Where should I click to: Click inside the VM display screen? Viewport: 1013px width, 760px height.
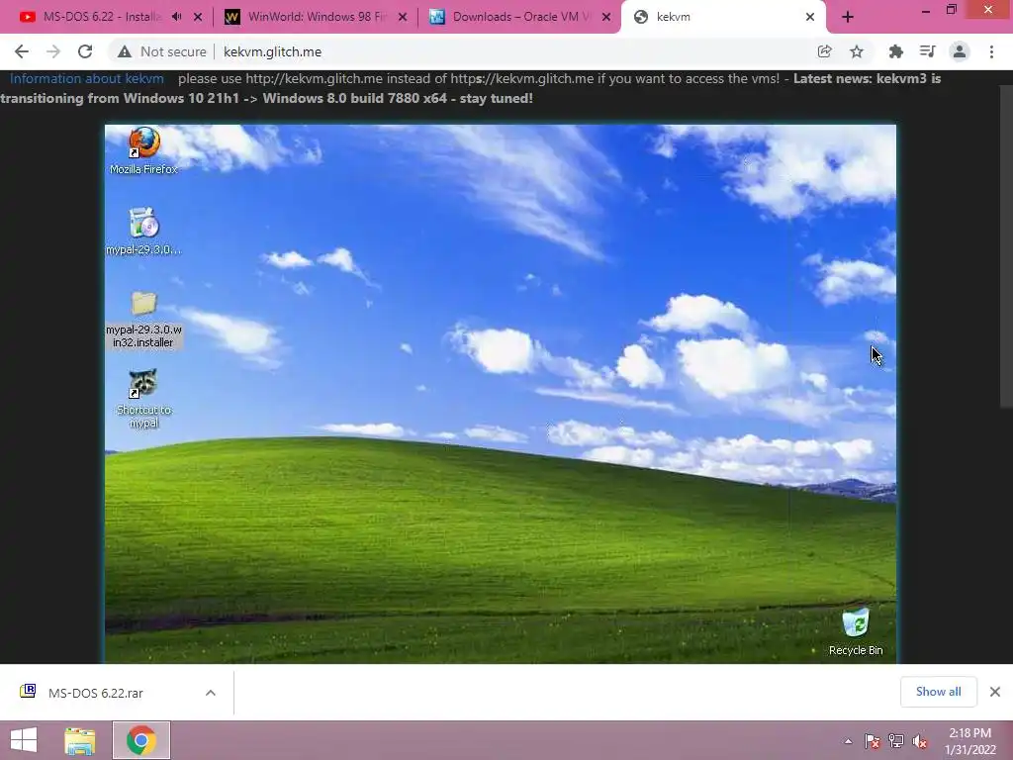[x=500, y=394]
